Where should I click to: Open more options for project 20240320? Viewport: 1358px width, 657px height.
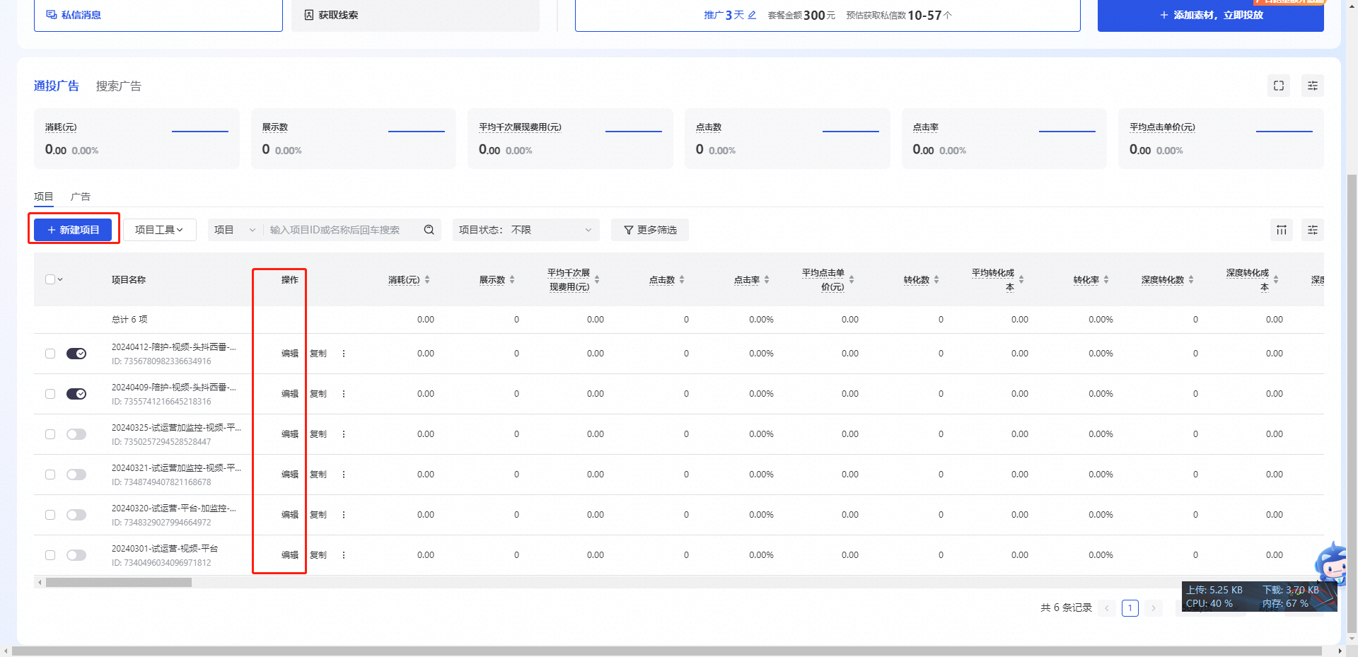pos(344,515)
